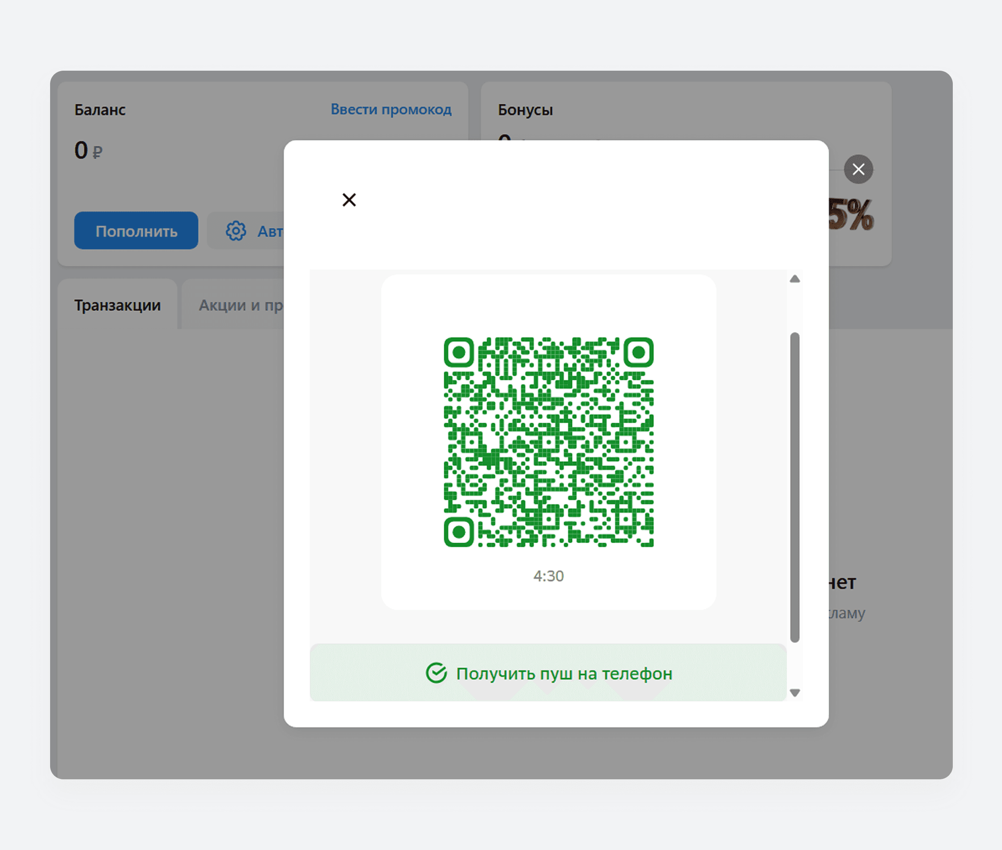Dismiss overlay using the round gray close button
This screenshot has height=850, width=1002.
858,169
